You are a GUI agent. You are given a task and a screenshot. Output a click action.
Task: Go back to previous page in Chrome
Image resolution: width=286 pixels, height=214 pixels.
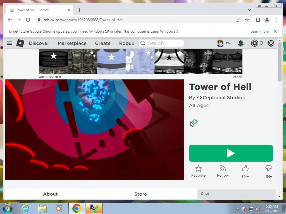click(x=10, y=20)
